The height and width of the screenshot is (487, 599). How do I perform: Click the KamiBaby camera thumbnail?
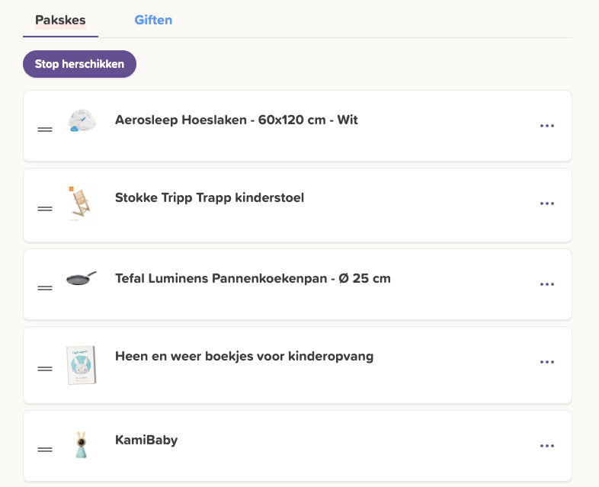pyautogui.click(x=81, y=444)
